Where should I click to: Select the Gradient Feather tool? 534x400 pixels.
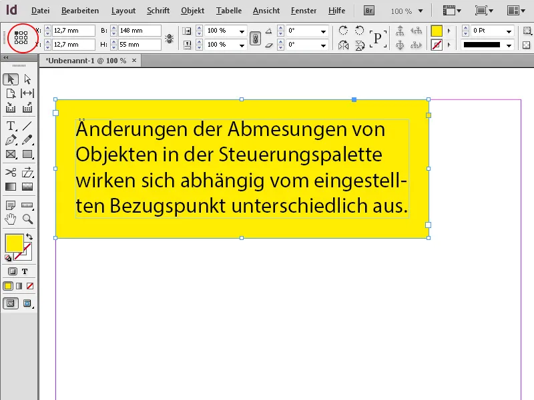point(27,187)
